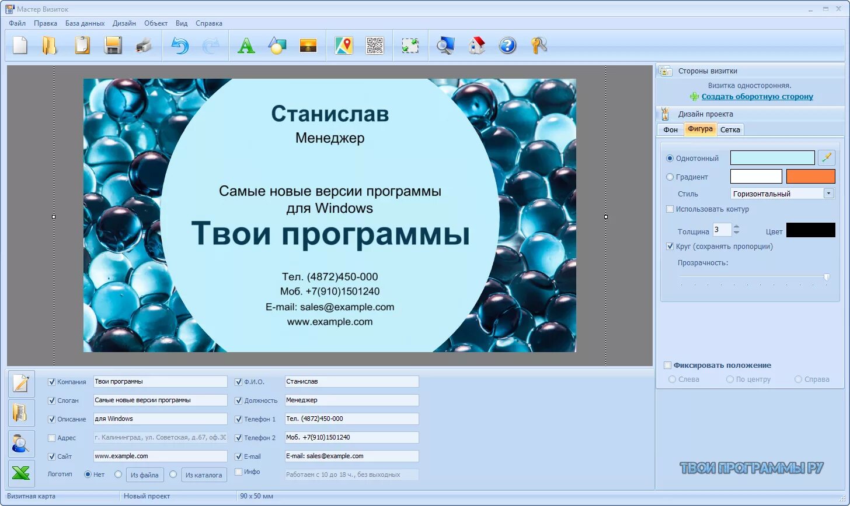Click the folder icon in bottom-left panel

pyautogui.click(x=21, y=413)
